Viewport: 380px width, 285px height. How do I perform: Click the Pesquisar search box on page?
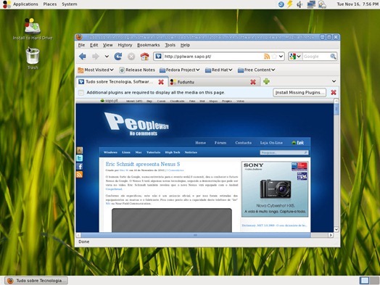coord(284,152)
